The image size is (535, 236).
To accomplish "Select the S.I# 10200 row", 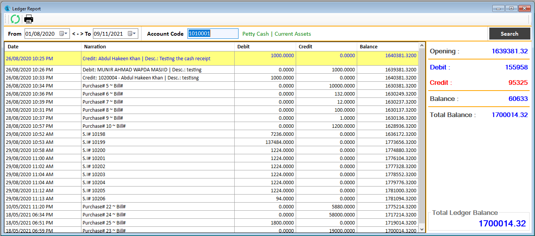I will 212,150.
